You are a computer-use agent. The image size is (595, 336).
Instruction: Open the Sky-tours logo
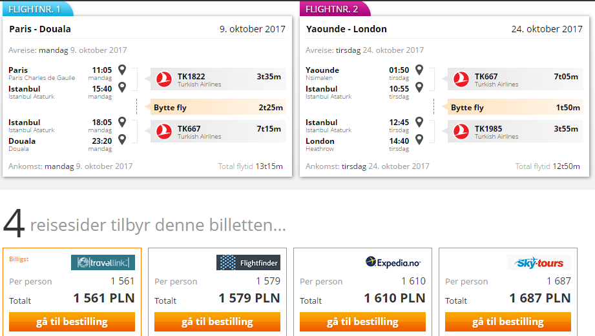coord(539,262)
